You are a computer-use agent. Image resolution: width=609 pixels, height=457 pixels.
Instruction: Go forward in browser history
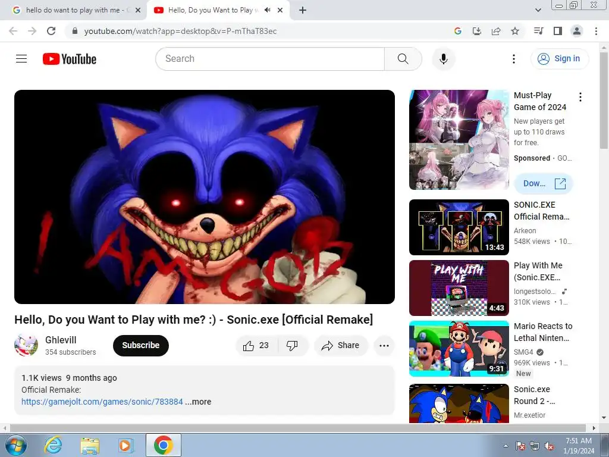pos(32,31)
